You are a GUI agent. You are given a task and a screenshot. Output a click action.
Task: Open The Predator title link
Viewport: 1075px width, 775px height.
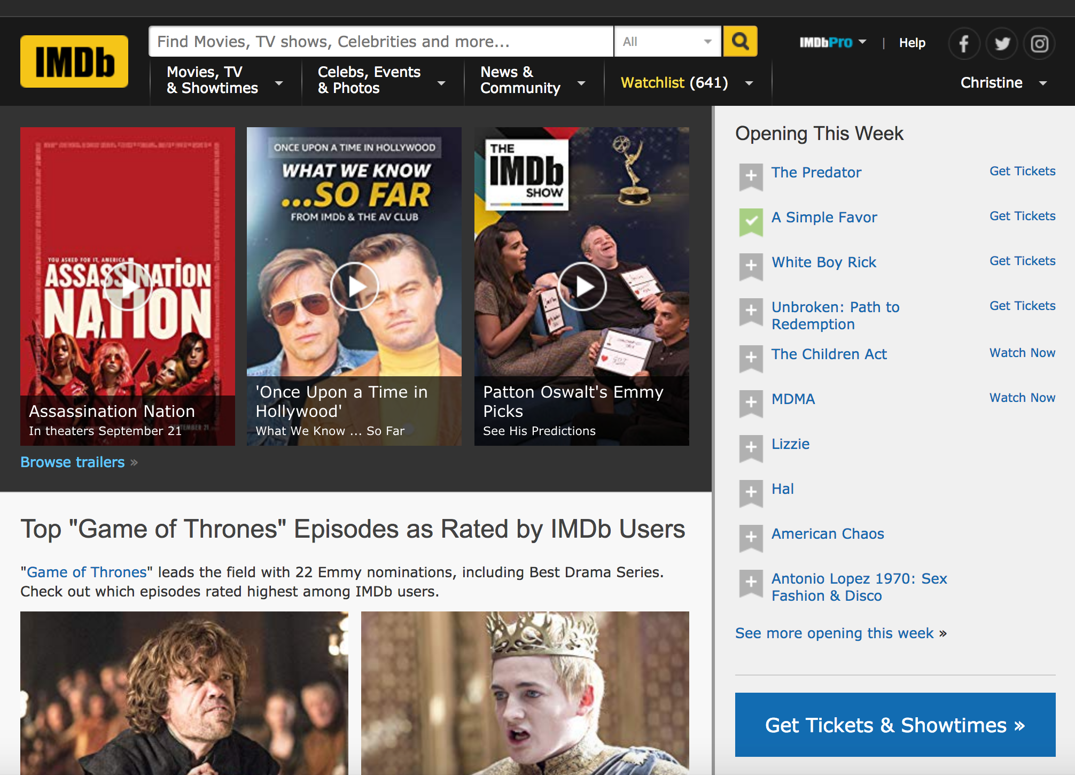(x=816, y=173)
